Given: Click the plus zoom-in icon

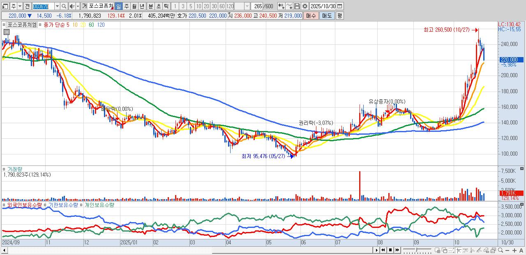Looking at the screenshot, I should pos(514,250).
